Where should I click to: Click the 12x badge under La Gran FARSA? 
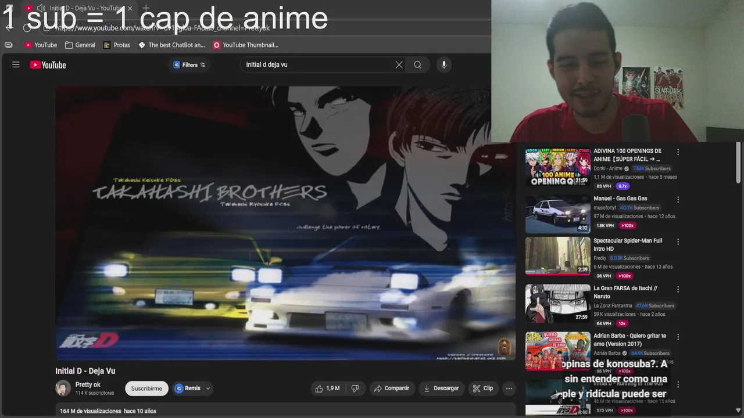tap(622, 323)
